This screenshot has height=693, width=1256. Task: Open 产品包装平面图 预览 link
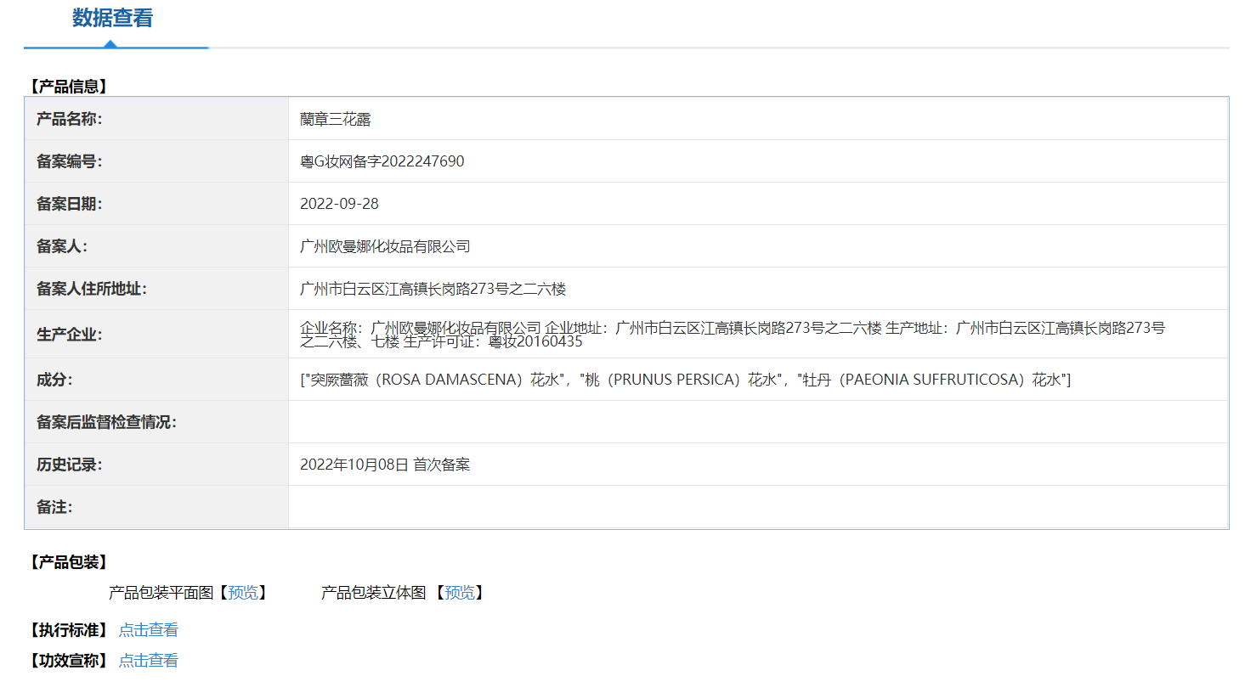pos(243,593)
